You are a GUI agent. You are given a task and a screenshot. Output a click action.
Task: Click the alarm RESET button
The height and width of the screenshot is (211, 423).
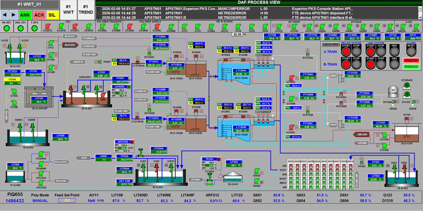(x=411, y=52)
